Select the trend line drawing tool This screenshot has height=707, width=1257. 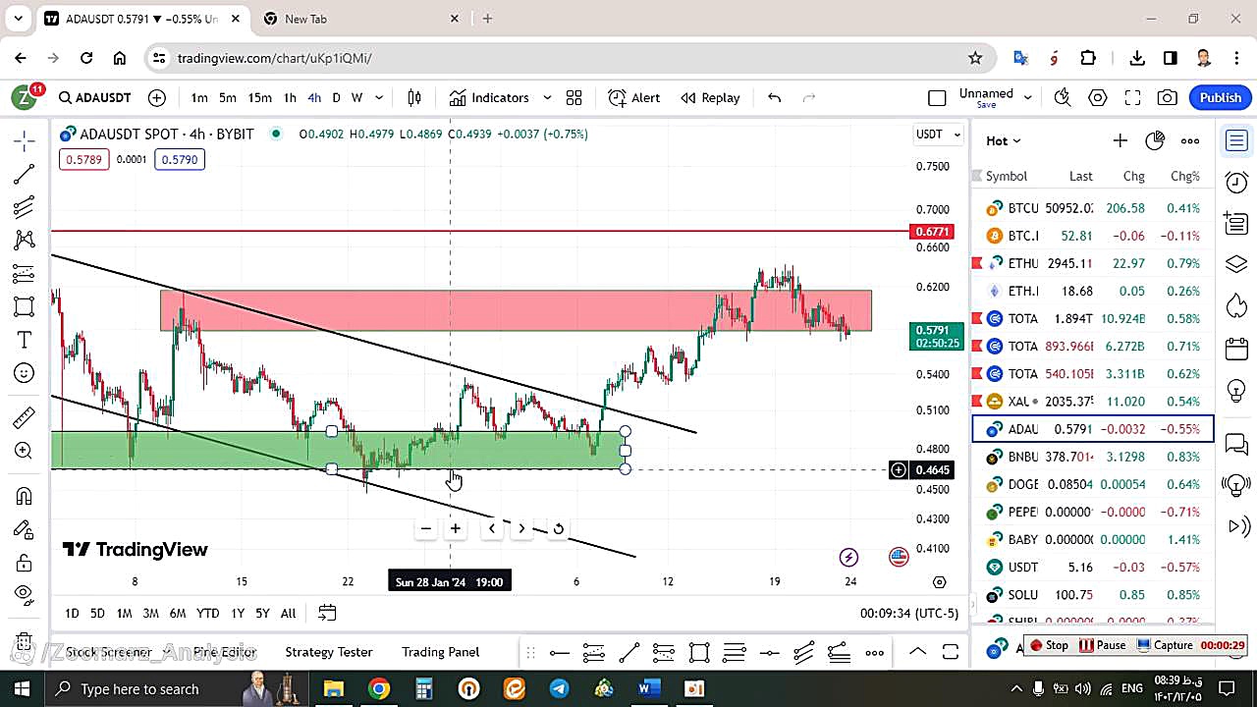click(x=25, y=175)
